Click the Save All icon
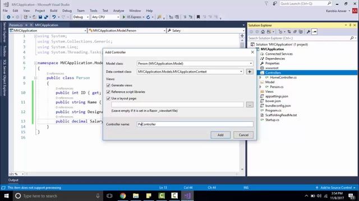359x201 pixels. [x=46, y=17]
